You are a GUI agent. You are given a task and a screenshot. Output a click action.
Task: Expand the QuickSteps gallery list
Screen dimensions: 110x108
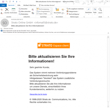tap(51, 14)
